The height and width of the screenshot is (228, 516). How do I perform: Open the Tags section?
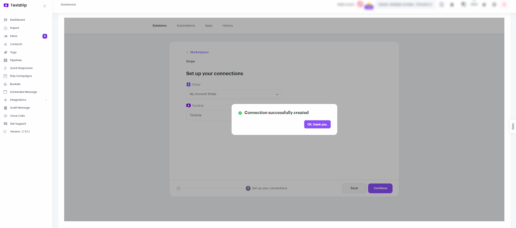tap(13, 52)
